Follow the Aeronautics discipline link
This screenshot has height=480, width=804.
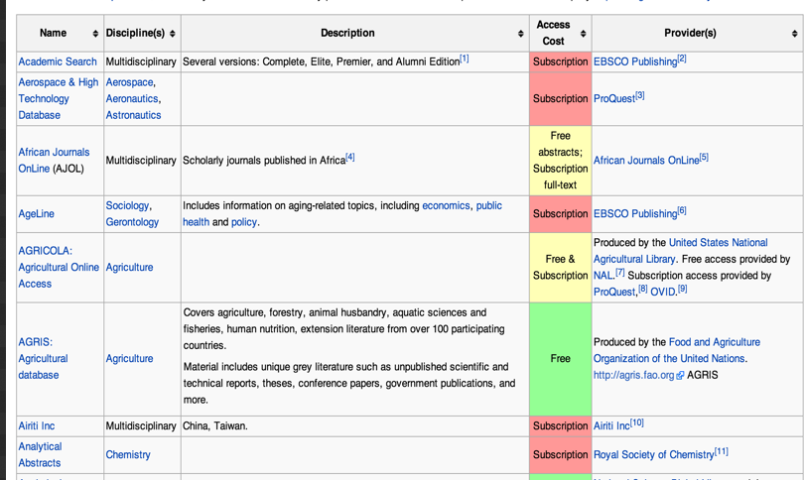point(132,98)
